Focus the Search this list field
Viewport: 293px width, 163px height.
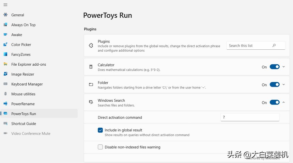click(256, 45)
